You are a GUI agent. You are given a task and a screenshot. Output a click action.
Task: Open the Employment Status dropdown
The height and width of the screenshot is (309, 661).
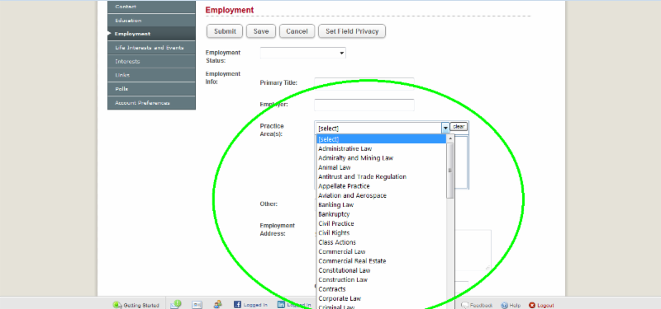pos(303,53)
